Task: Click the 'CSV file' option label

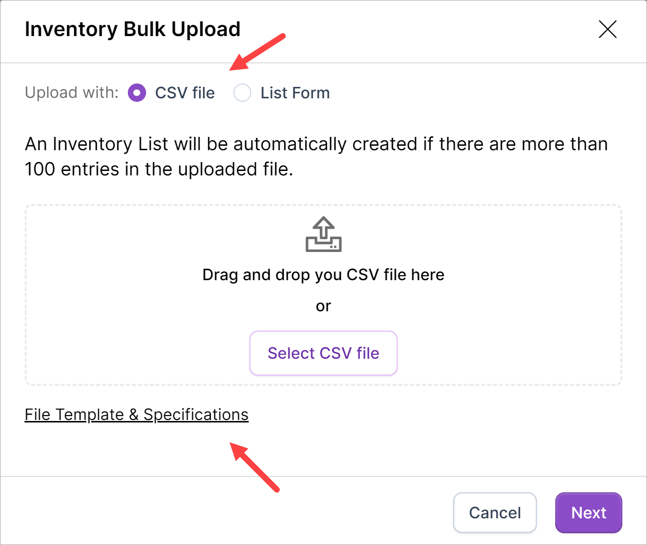Action: [185, 93]
